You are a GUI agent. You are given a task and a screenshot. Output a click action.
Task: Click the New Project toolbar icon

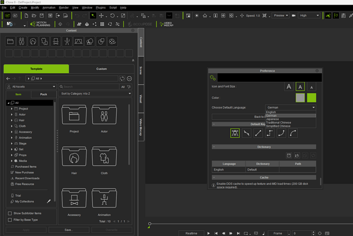point(26,15)
